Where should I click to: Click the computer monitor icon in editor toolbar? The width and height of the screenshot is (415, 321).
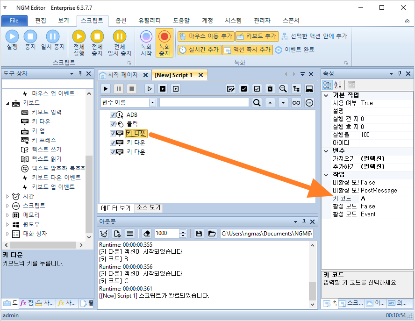tap(309, 89)
